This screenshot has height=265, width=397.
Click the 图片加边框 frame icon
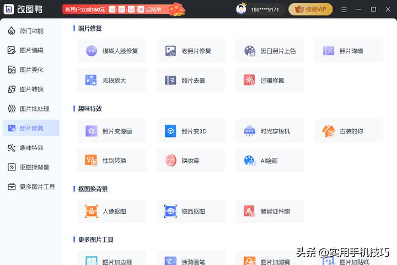click(92, 261)
